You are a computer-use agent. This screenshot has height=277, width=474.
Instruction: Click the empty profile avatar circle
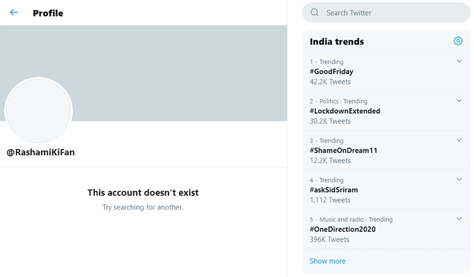pyautogui.click(x=39, y=111)
